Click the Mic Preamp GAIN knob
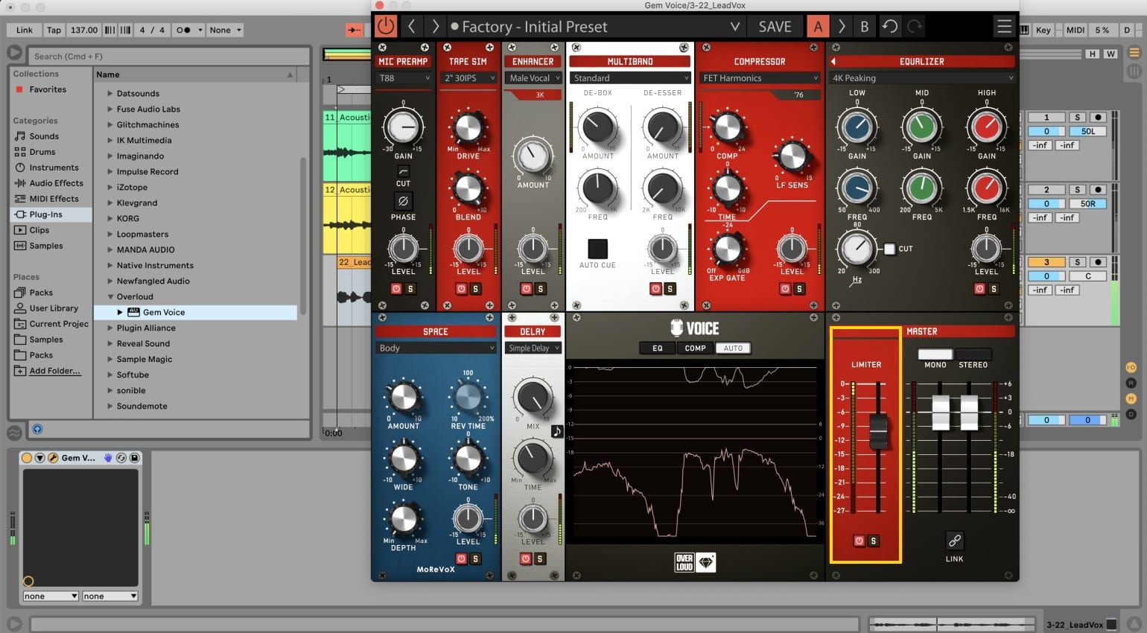Viewport: 1147px width, 633px height. [x=403, y=127]
